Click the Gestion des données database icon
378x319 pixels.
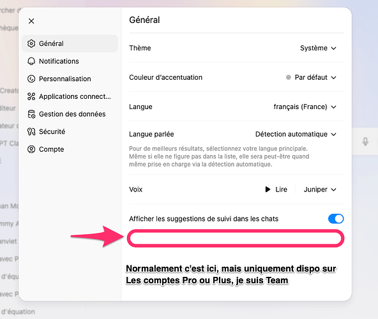pyautogui.click(x=31, y=114)
